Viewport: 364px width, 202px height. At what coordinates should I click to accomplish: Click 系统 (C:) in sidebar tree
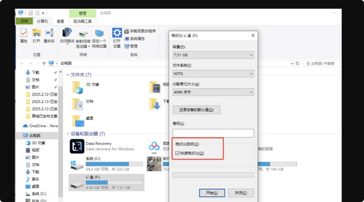coord(36,194)
